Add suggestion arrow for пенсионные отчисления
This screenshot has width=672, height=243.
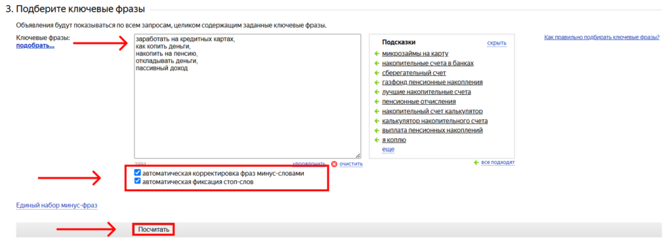pyautogui.click(x=377, y=102)
